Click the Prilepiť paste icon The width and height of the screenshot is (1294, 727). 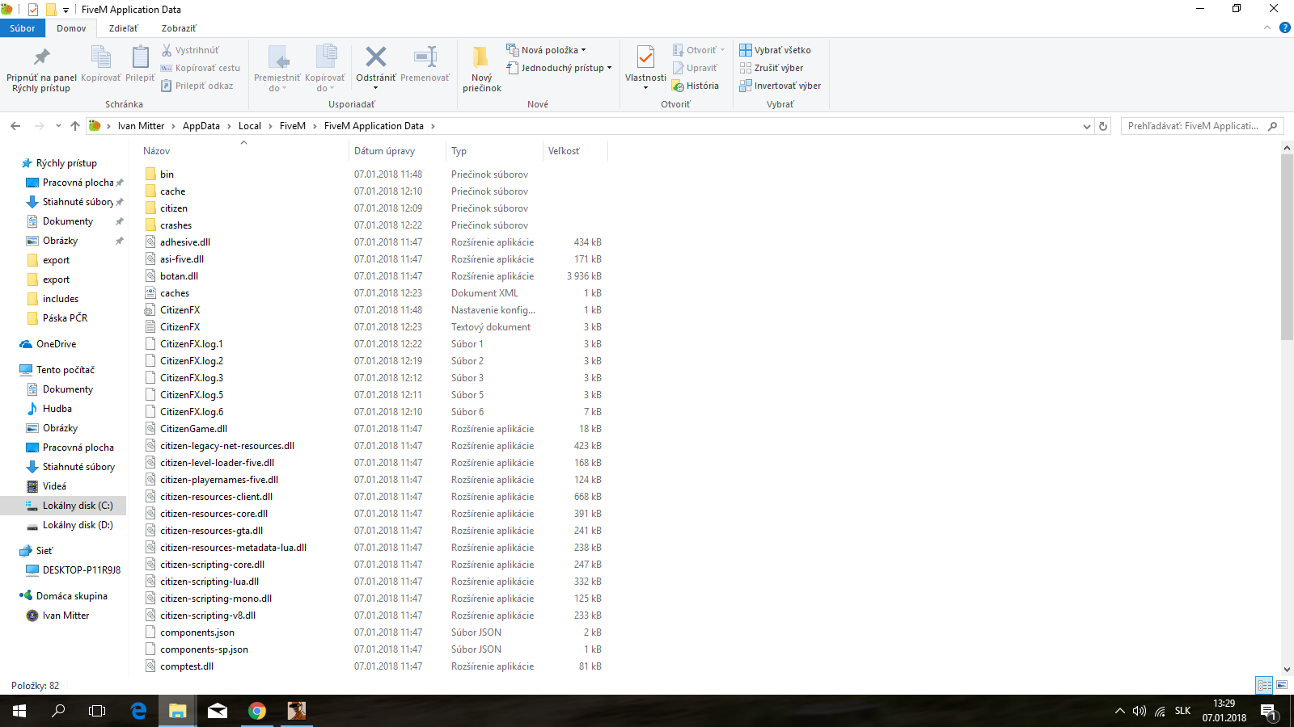[140, 57]
